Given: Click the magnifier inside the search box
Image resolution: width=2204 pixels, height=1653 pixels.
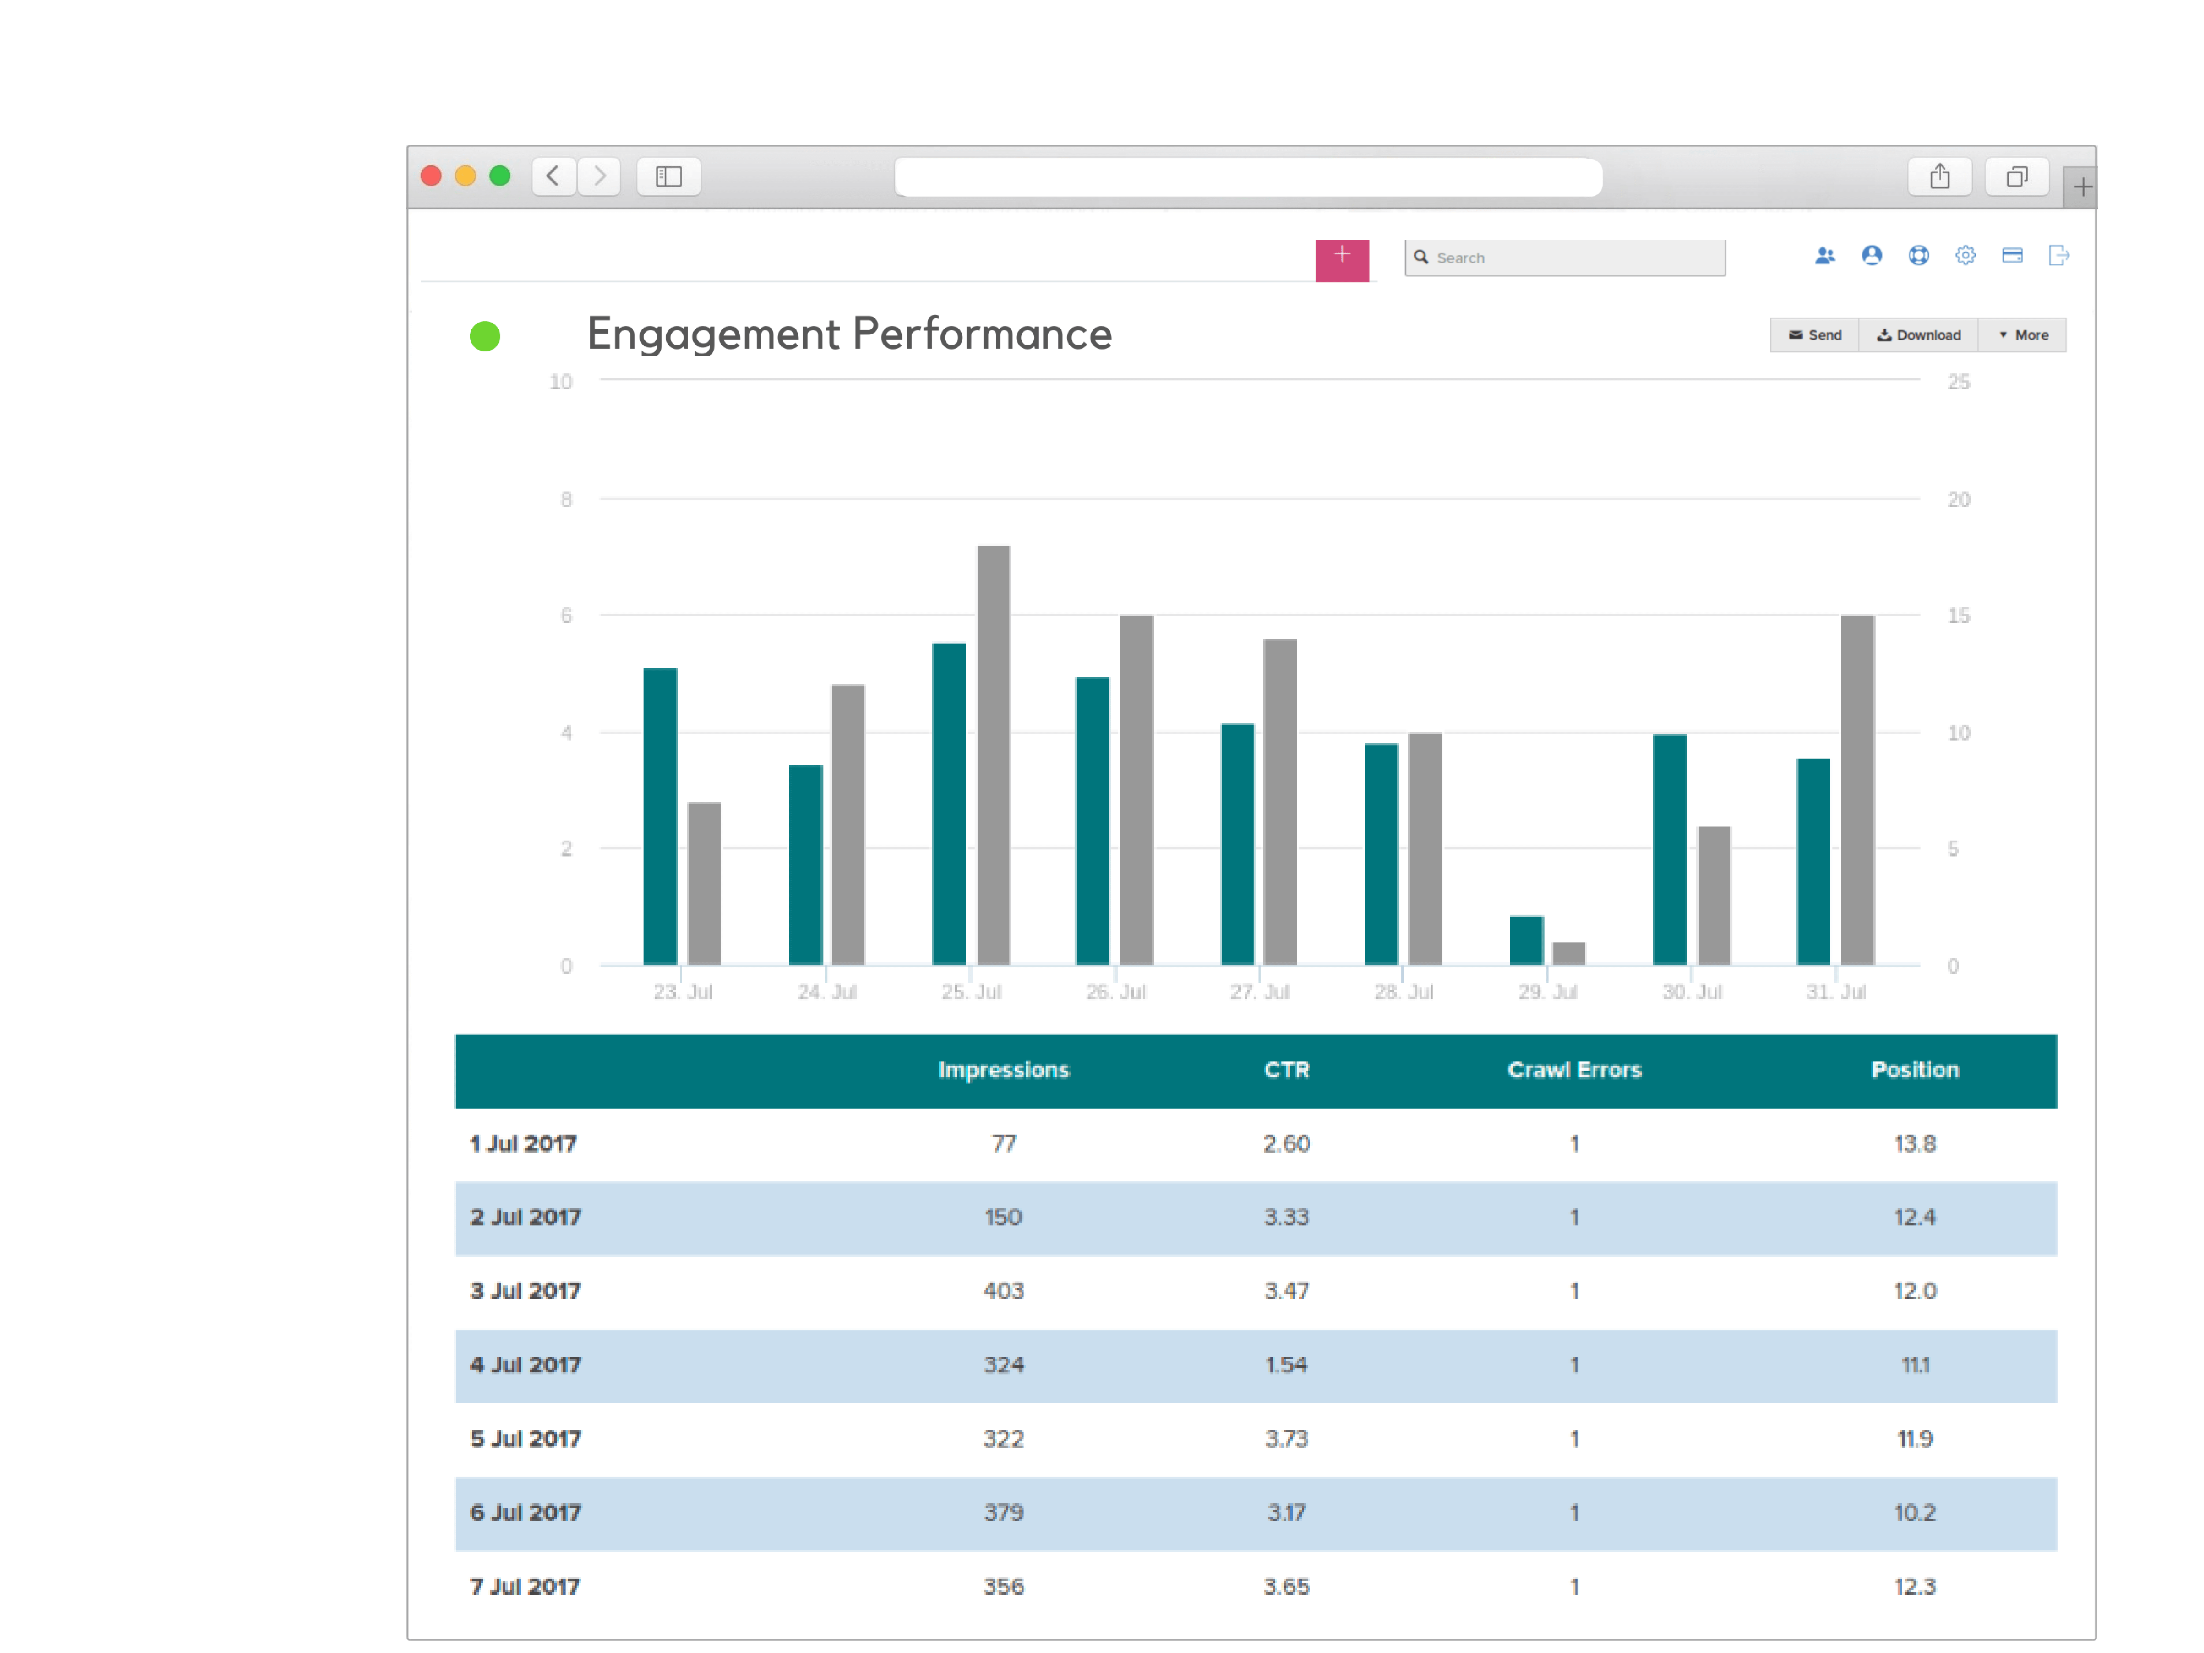Looking at the screenshot, I should pos(1422,257).
